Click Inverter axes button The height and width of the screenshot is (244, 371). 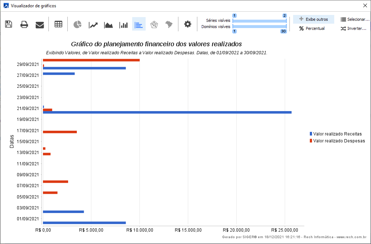(353, 28)
